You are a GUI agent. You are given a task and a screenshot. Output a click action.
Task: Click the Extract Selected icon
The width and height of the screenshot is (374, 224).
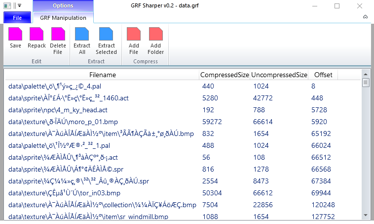(106, 34)
